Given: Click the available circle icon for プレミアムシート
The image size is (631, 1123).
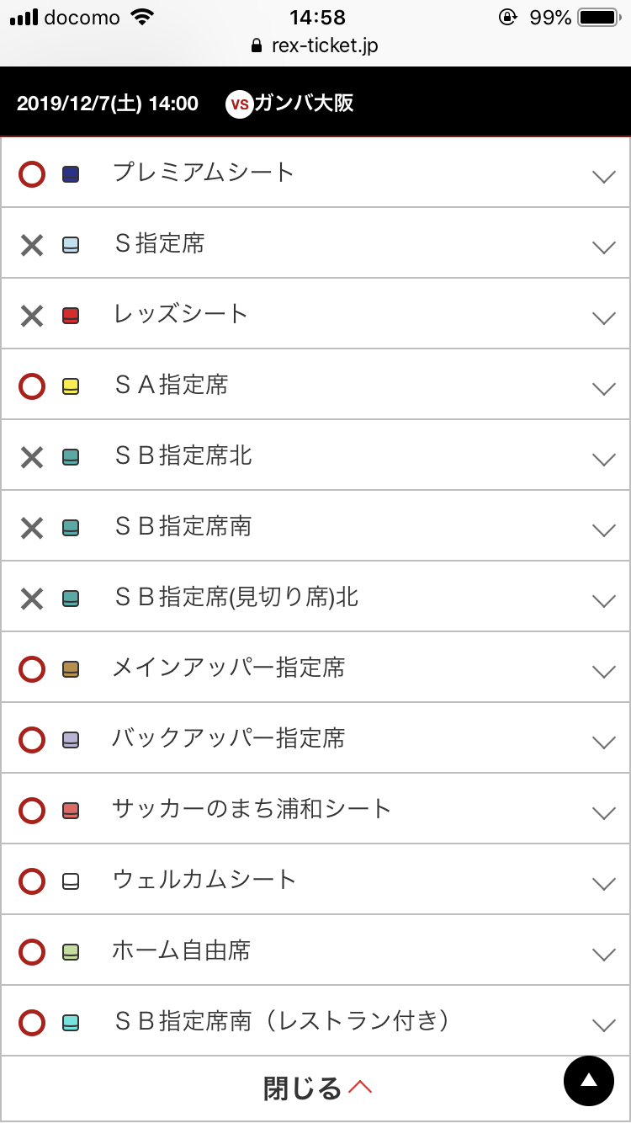Looking at the screenshot, I should click(32, 174).
